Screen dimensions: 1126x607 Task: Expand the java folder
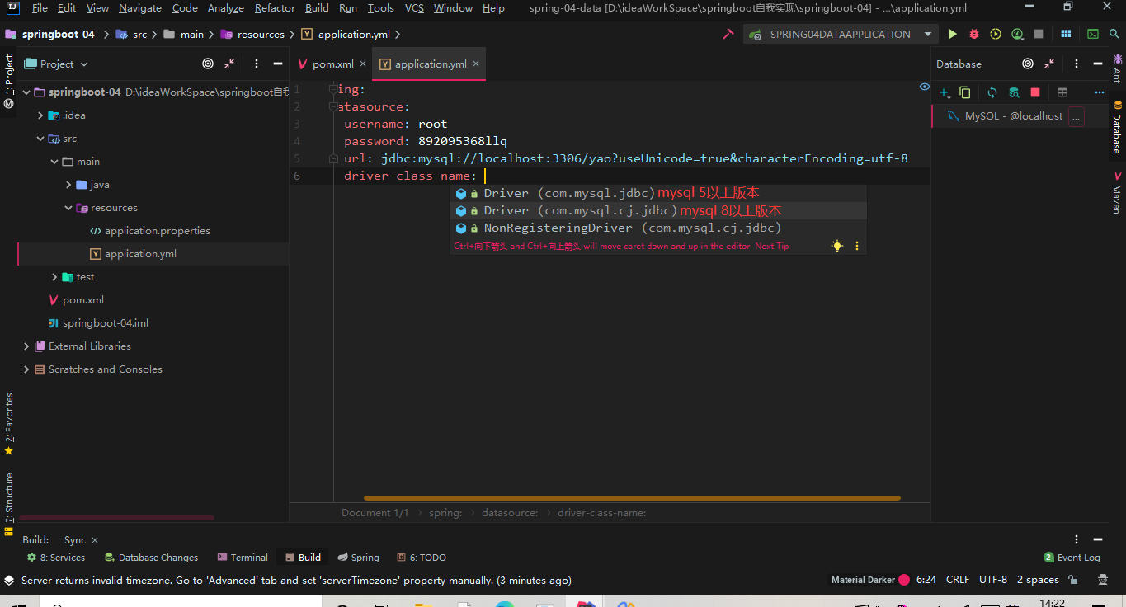[x=68, y=185]
